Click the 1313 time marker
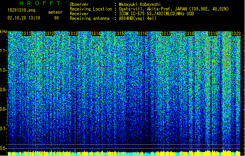This screenshot has height=156, width=245. point(73,34)
